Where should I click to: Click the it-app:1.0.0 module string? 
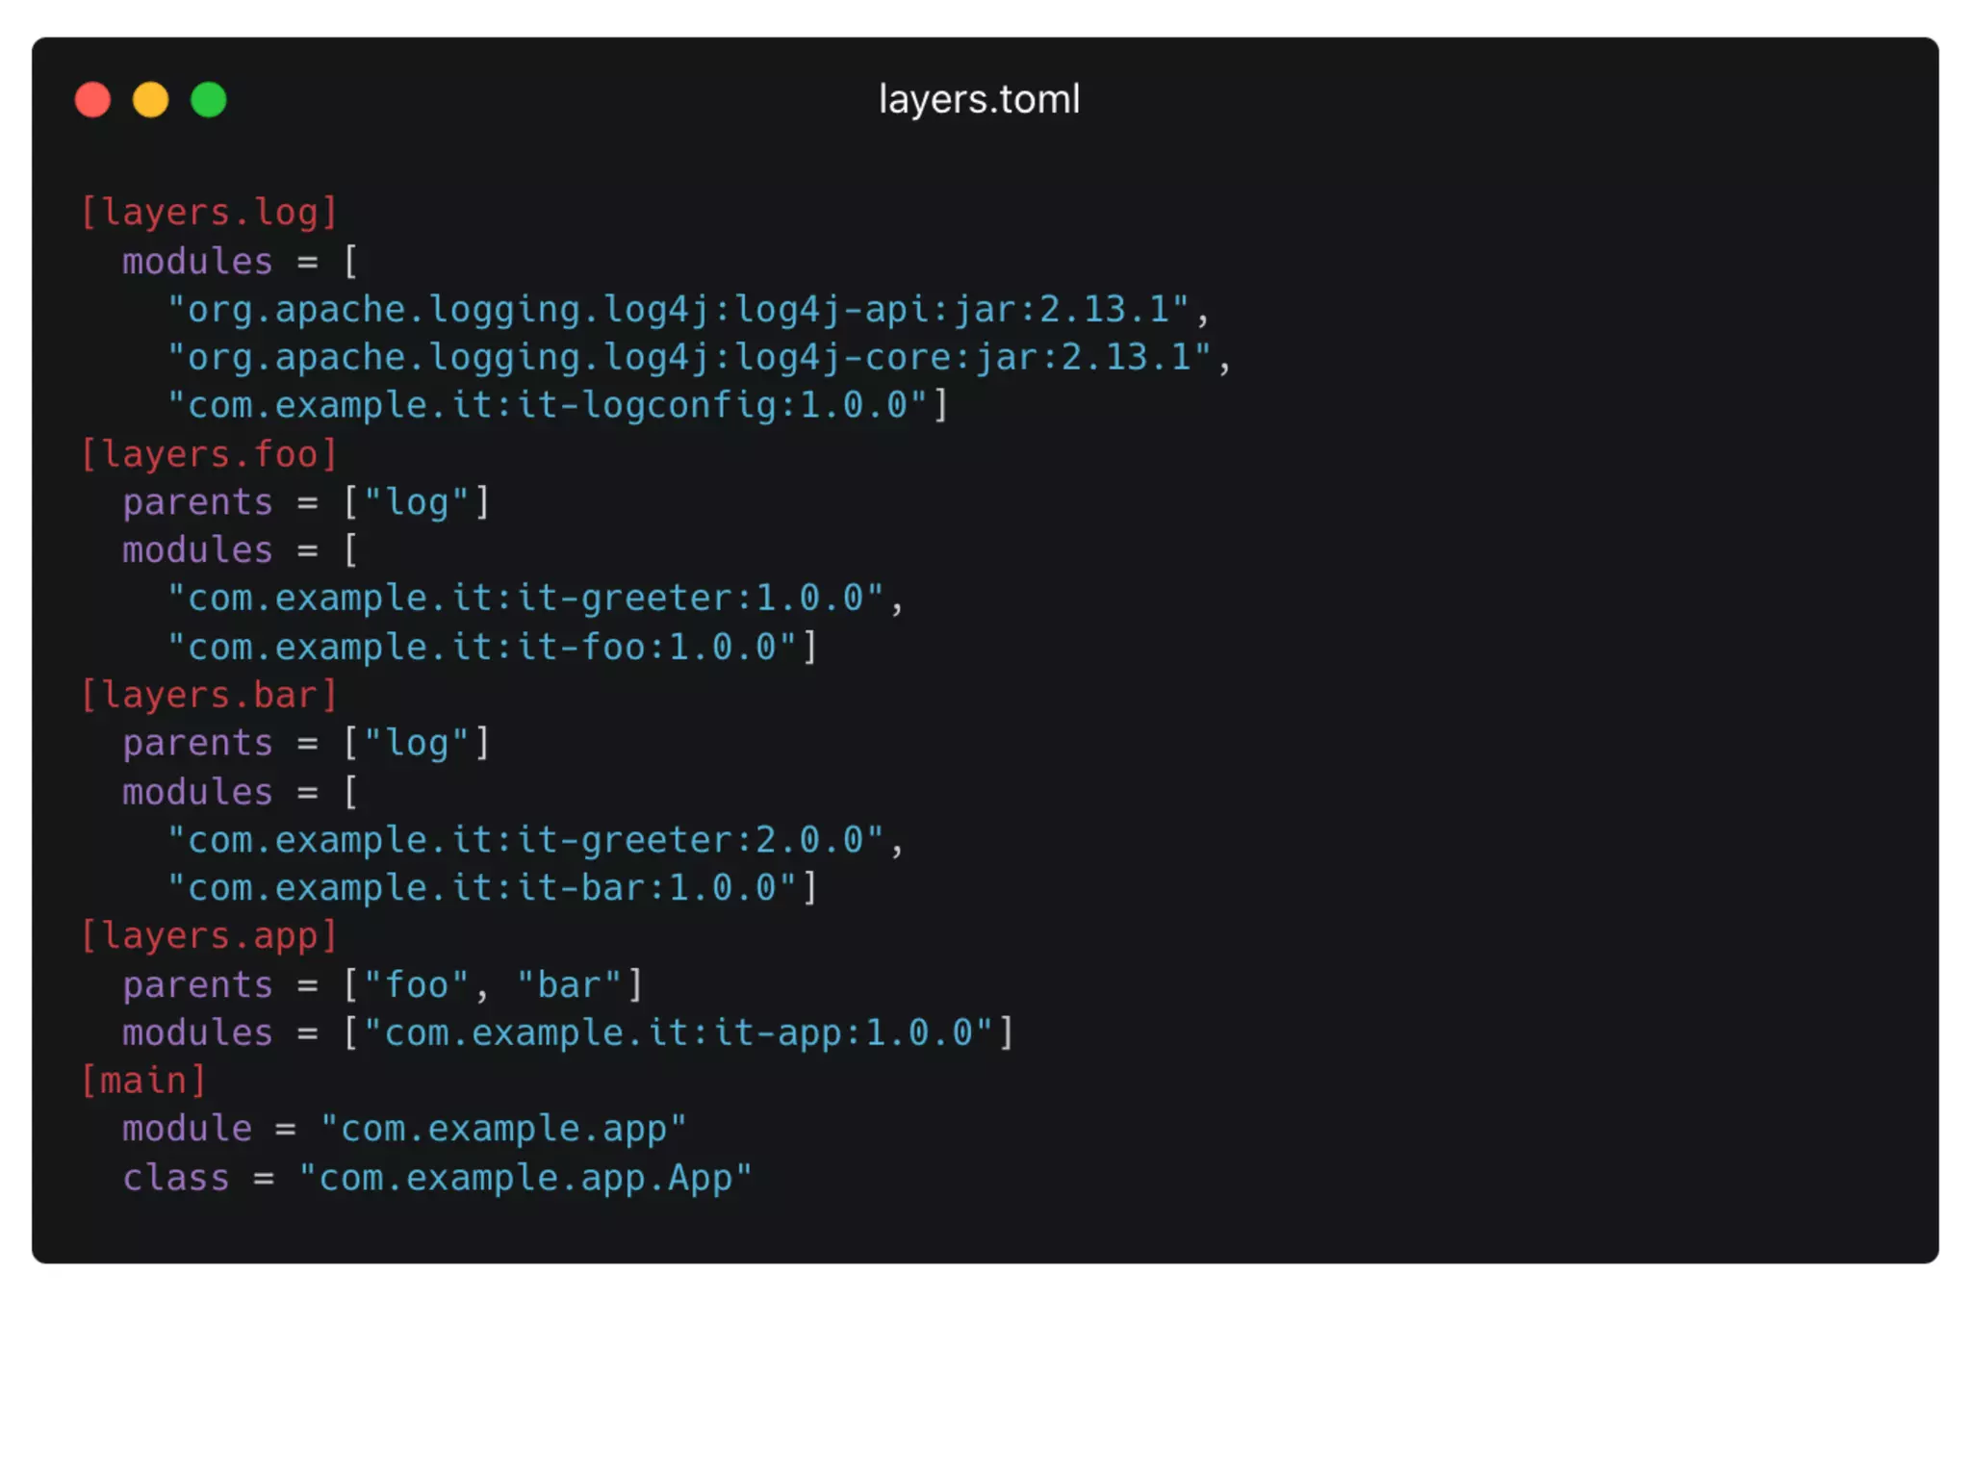[678, 1033]
